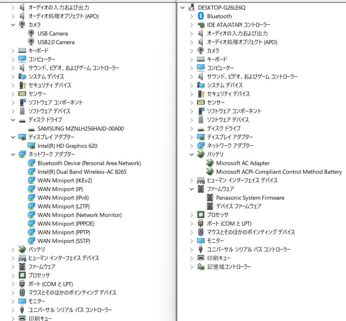Click the Bluetooth Device Personal Area Network icon
The width and height of the screenshot is (346, 321).
pos(31,163)
